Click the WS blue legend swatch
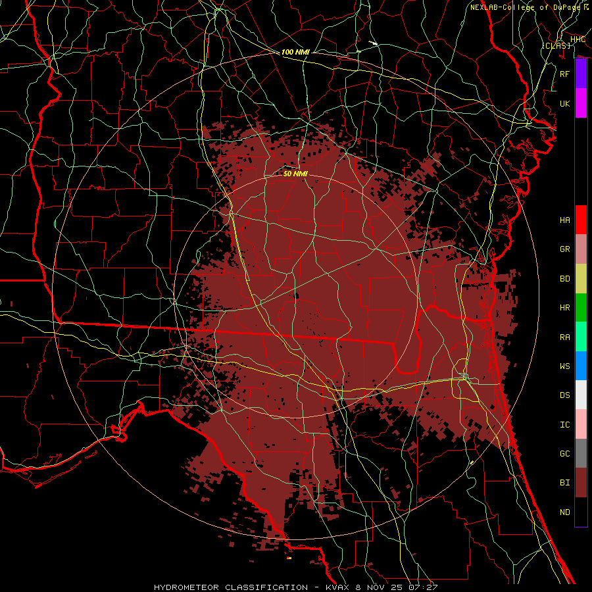Image resolution: width=592 pixels, height=592 pixels. click(581, 366)
